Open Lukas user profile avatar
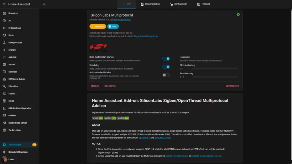The image size is (292, 164). pyautogui.click(x=4, y=159)
